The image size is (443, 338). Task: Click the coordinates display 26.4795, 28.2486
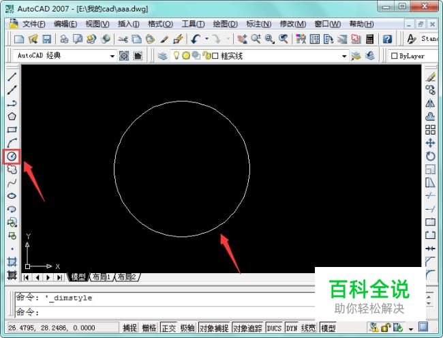pos(52,328)
